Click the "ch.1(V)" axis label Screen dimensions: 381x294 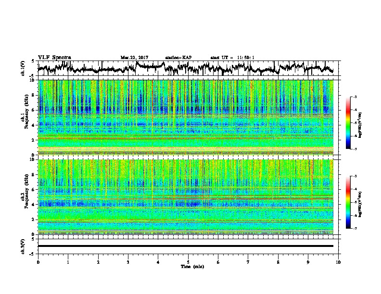click(23, 68)
